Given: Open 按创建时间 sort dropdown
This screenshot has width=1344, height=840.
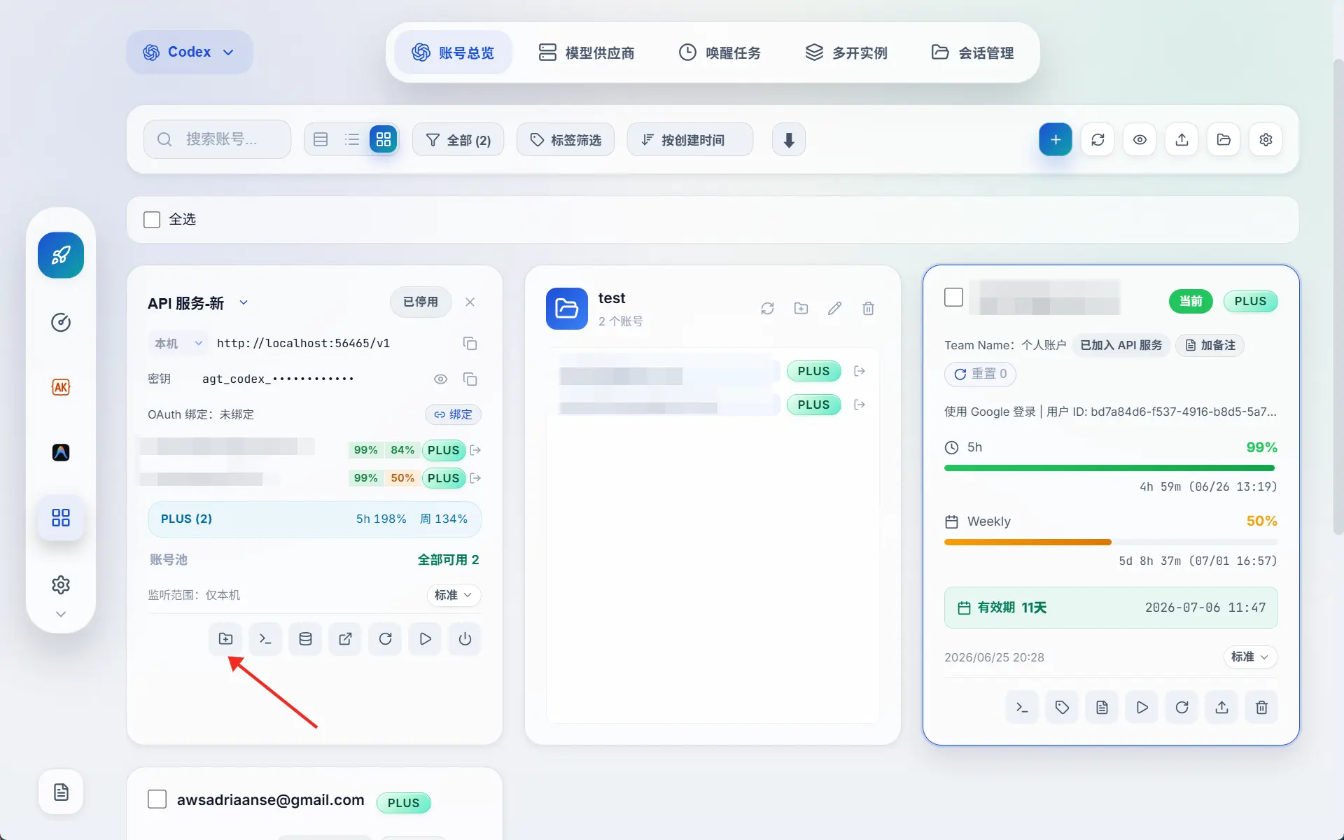Looking at the screenshot, I should click(x=690, y=140).
